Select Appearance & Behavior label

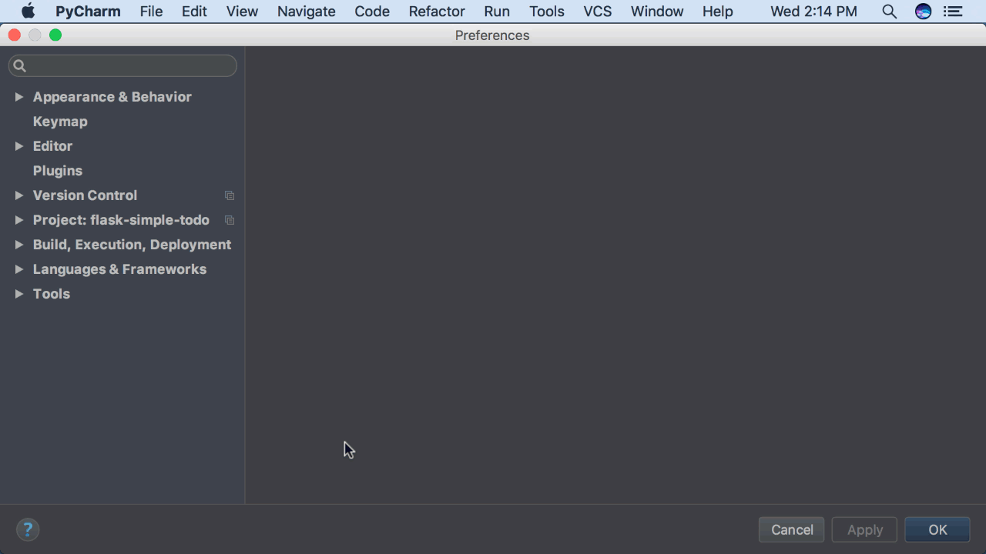(112, 97)
